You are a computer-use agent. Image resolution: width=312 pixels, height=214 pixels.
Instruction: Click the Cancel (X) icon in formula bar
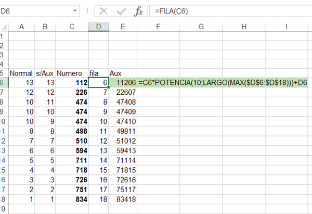[x=104, y=11]
